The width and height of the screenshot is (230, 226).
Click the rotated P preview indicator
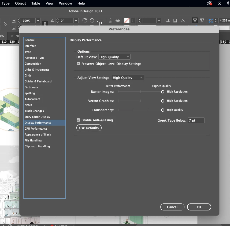pos(101,23)
